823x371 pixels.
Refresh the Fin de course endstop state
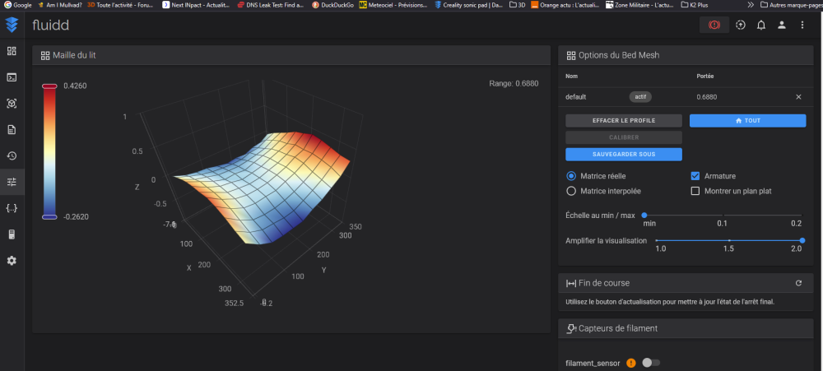click(797, 283)
